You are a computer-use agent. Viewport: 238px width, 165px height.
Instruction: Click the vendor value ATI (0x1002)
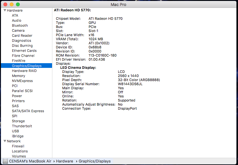pyautogui.click(x=99, y=43)
